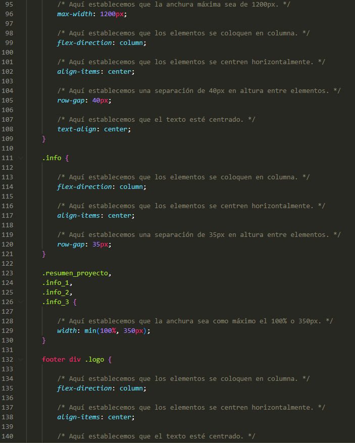The width and height of the screenshot is (355, 443).
Task: Click the text-align property on line 108
Action: coord(77,129)
